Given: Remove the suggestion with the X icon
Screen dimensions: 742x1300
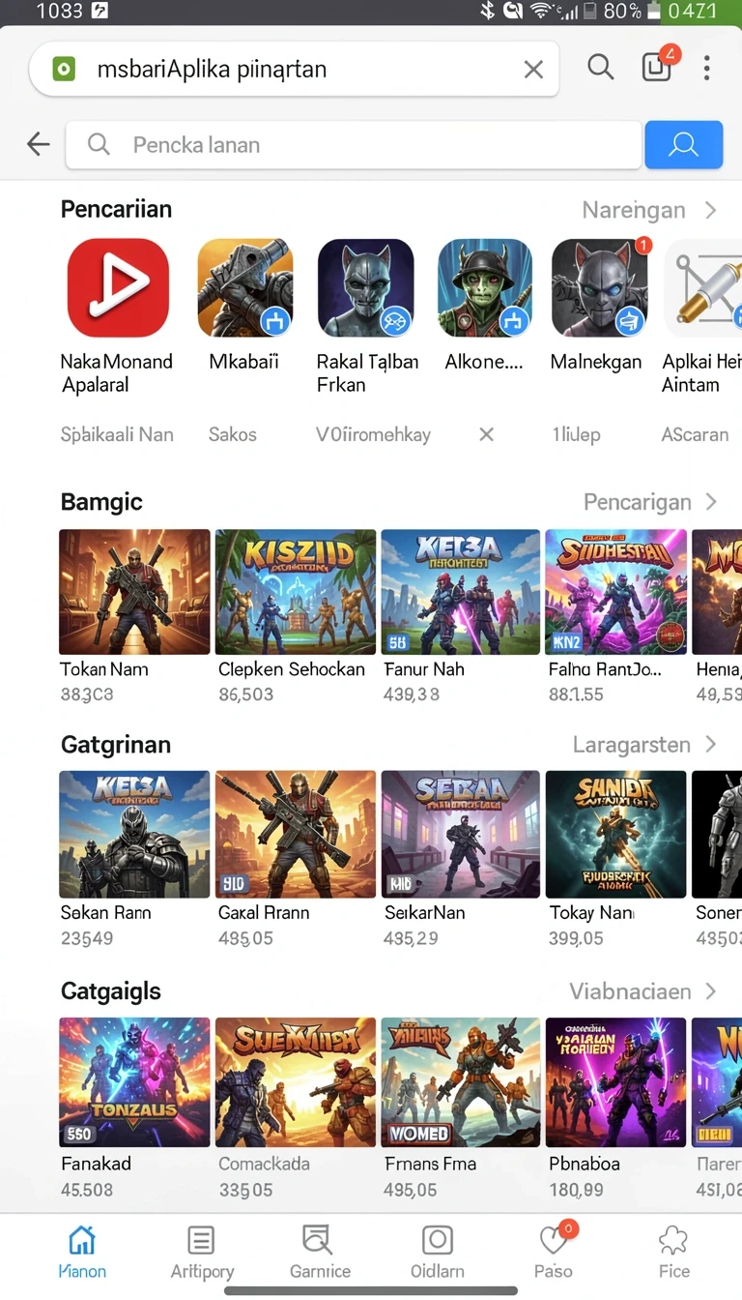Looking at the screenshot, I should tap(487, 434).
